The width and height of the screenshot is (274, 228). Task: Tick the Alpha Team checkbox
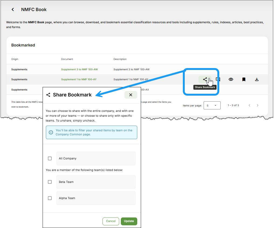coord(50,198)
